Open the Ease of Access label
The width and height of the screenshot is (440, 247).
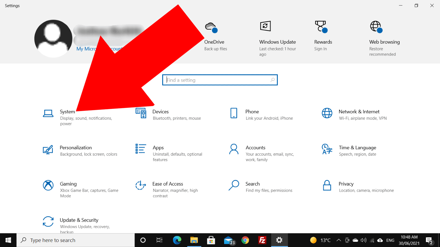pyautogui.click(x=168, y=184)
